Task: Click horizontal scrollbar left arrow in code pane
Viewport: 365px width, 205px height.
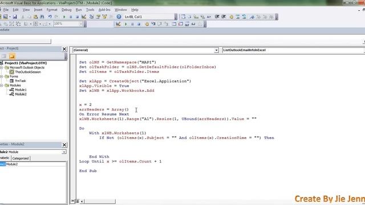Action: tap(82, 201)
